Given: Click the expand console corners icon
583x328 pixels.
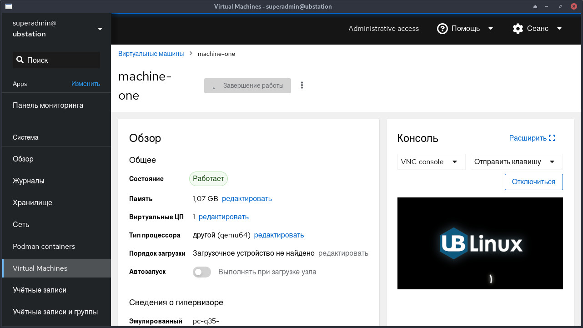Looking at the screenshot, I should [552, 138].
